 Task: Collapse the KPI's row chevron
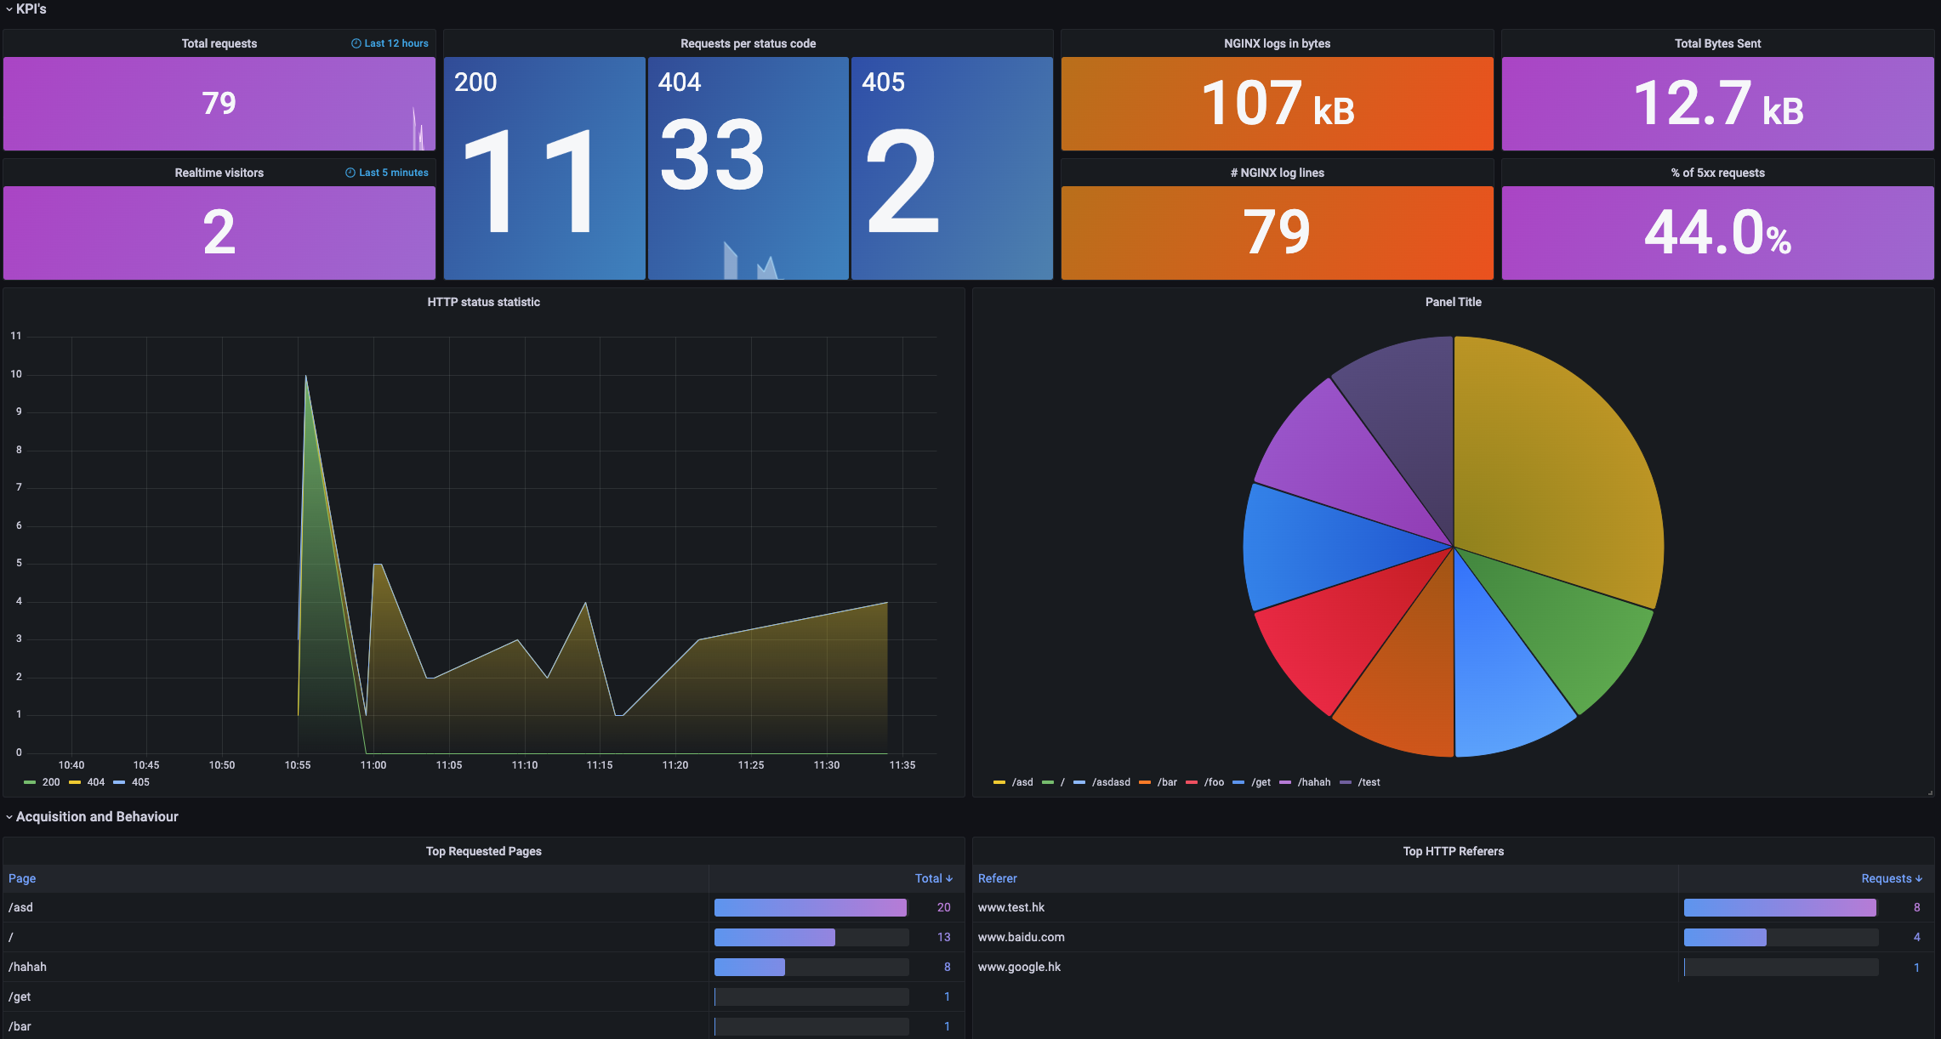coord(9,9)
